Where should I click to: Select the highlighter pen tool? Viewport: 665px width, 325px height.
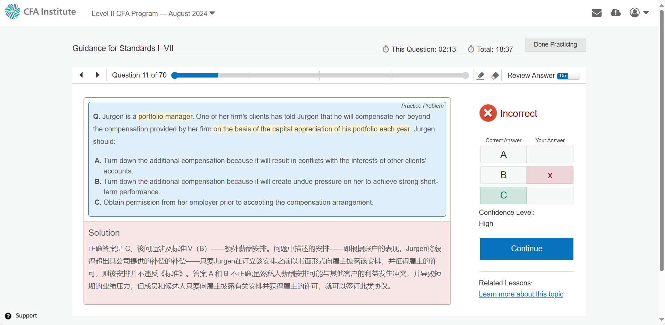point(480,75)
